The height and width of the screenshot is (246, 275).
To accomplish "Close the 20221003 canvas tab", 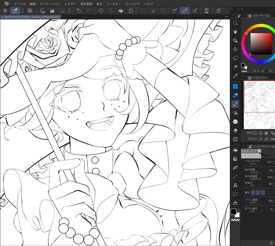I will [2, 17].
